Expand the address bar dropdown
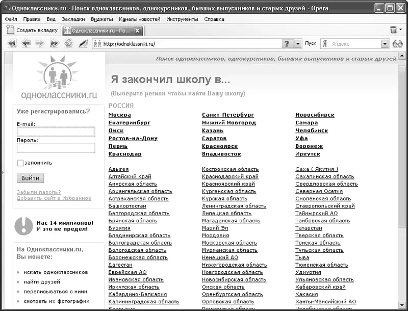The width and height of the screenshot is (408, 311). pyautogui.click(x=298, y=44)
